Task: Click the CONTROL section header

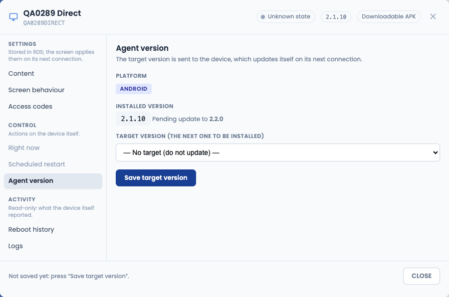Action: pos(22,125)
